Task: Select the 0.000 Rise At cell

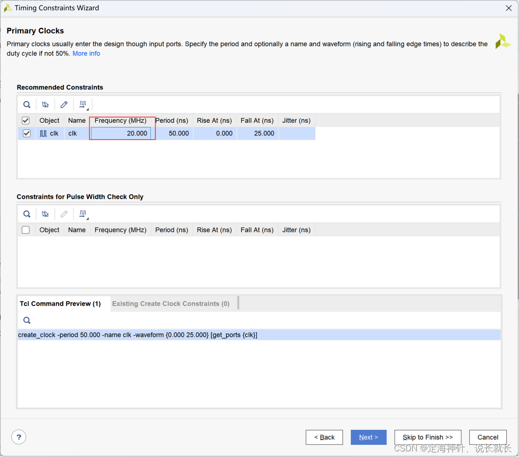Action: click(215, 134)
